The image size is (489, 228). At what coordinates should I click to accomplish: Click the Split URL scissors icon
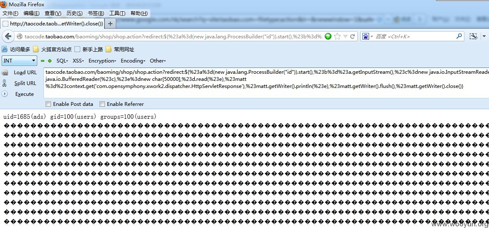click(4, 83)
